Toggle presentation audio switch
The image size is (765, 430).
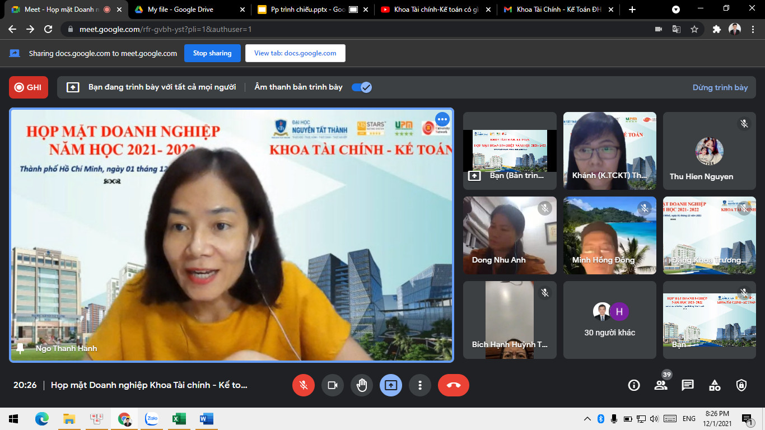[361, 87]
